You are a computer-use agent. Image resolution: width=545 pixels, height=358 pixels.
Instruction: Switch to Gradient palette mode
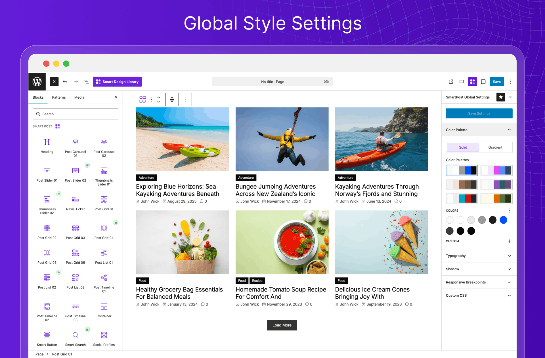495,147
